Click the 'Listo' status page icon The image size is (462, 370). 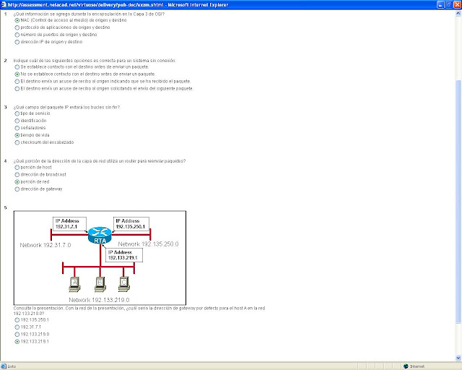pyautogui.click(x=4, y=366)
